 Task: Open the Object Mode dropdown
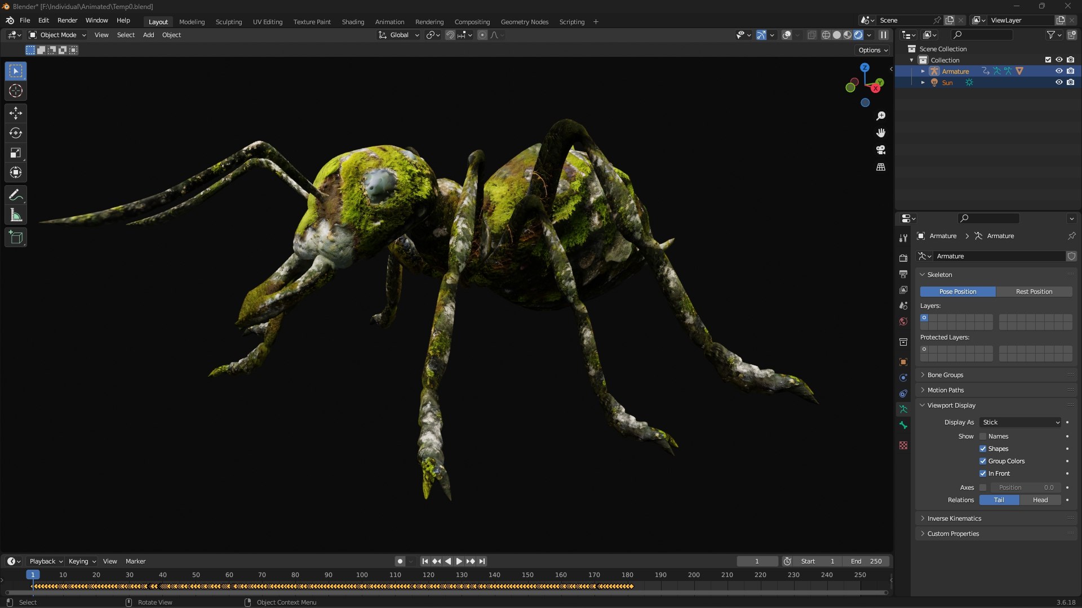(x=57, y=35)
